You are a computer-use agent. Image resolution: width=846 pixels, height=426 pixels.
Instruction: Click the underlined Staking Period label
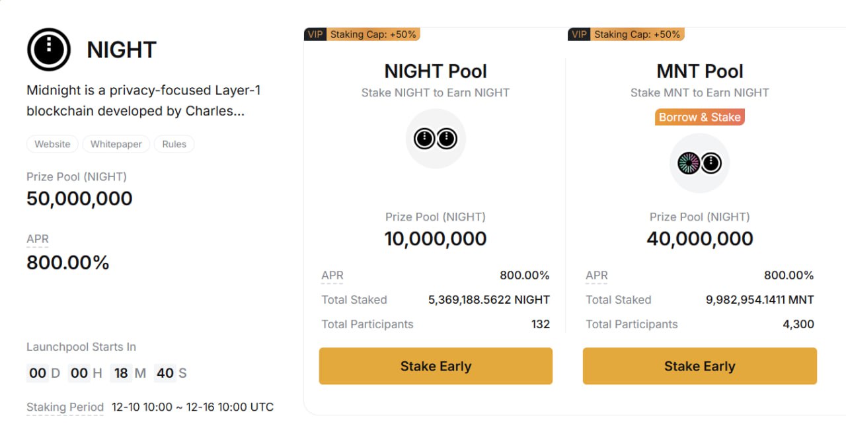tap(65, 407)
